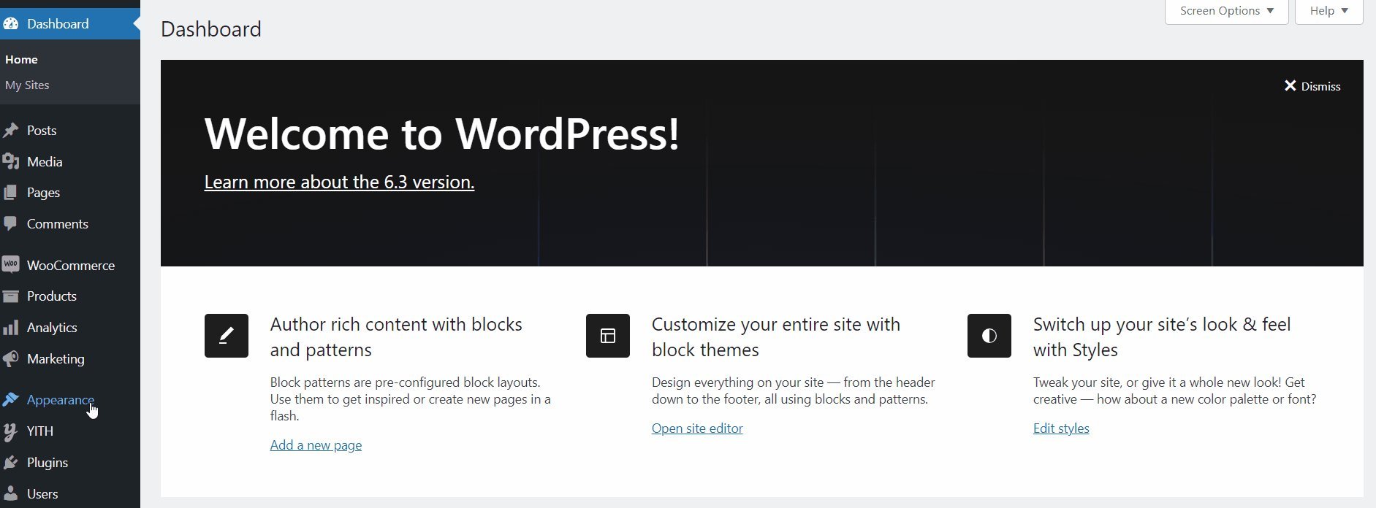Click the Analytics bar chart icon
1376x508 pixels.
point(10,328)
